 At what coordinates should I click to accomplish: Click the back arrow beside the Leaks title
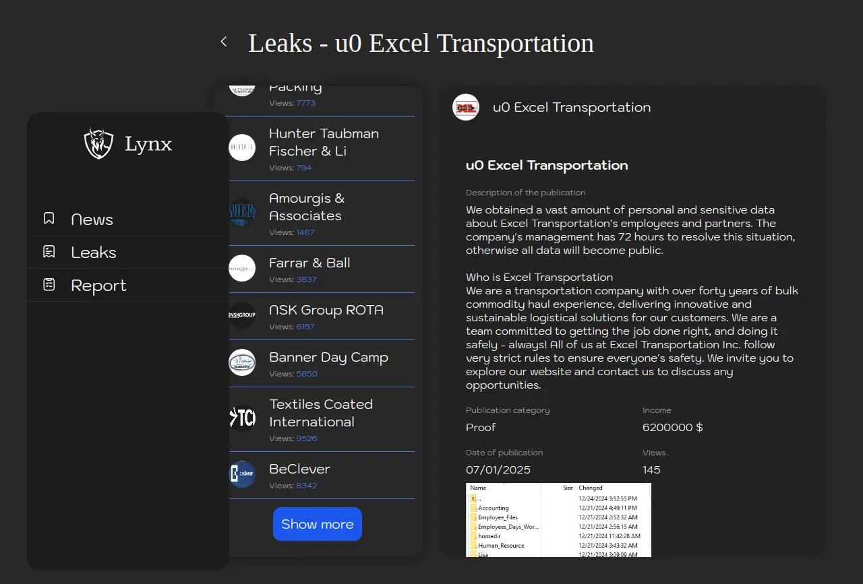(x=224, y=42)
